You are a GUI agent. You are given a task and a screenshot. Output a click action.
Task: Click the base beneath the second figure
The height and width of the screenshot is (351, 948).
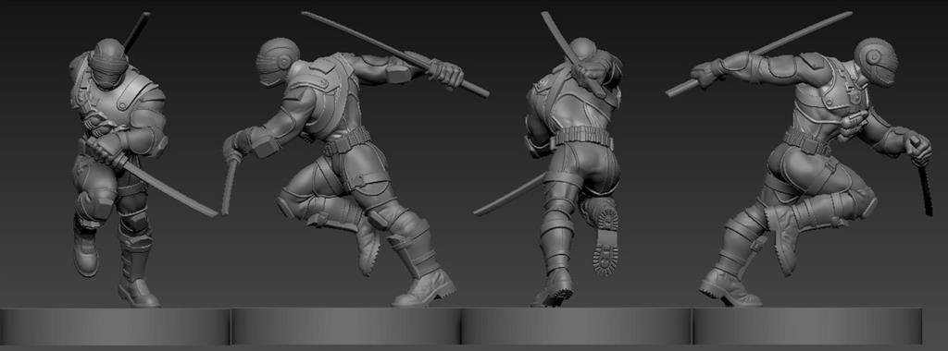point(346,326)
